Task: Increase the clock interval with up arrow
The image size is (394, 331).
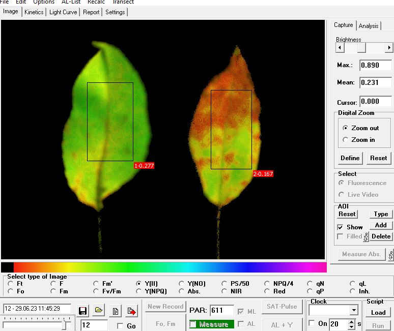Action: [x=352, y=321]
